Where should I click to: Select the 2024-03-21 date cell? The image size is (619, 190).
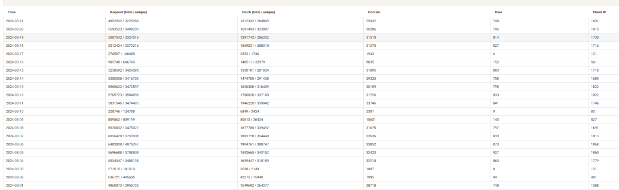click(x=15, y=21)
